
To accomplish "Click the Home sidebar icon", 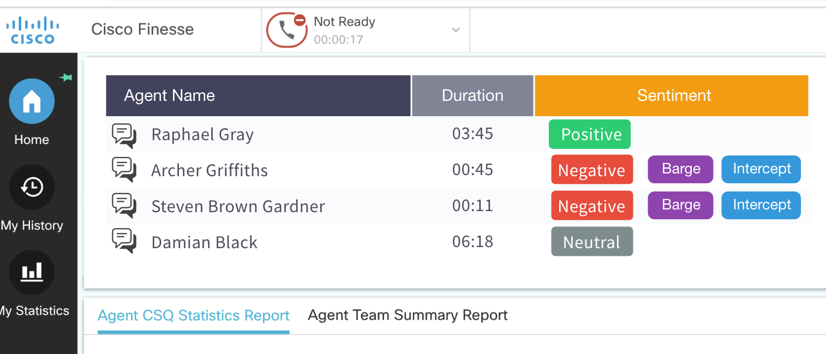I will 32,101.
